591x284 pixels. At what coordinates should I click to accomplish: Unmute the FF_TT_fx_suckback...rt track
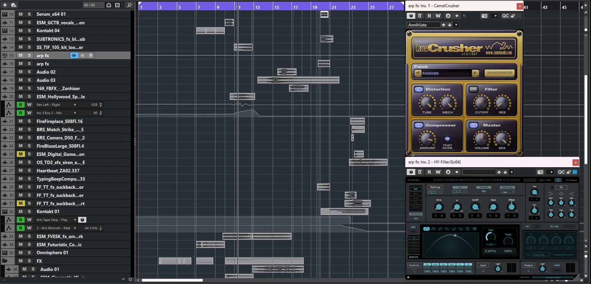coord(21,203)
